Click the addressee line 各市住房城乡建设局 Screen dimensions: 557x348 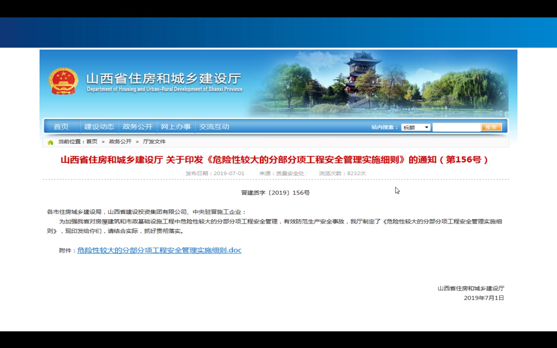[74, 212]
